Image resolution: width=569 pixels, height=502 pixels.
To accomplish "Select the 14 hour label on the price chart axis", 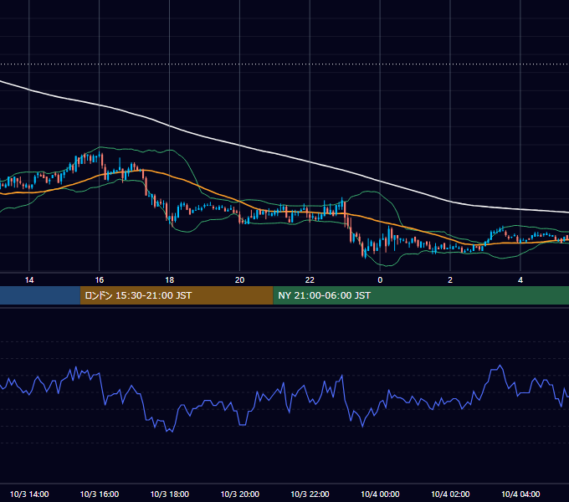I will click(x=29, y=280).
